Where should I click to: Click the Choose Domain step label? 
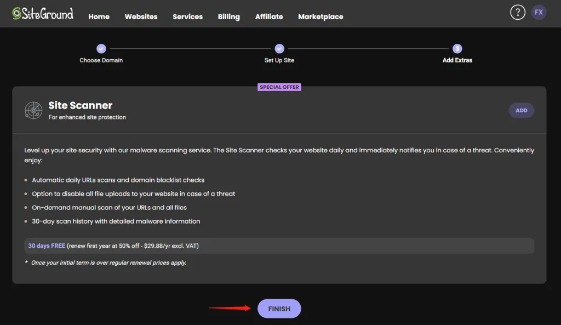click(101, 60)
